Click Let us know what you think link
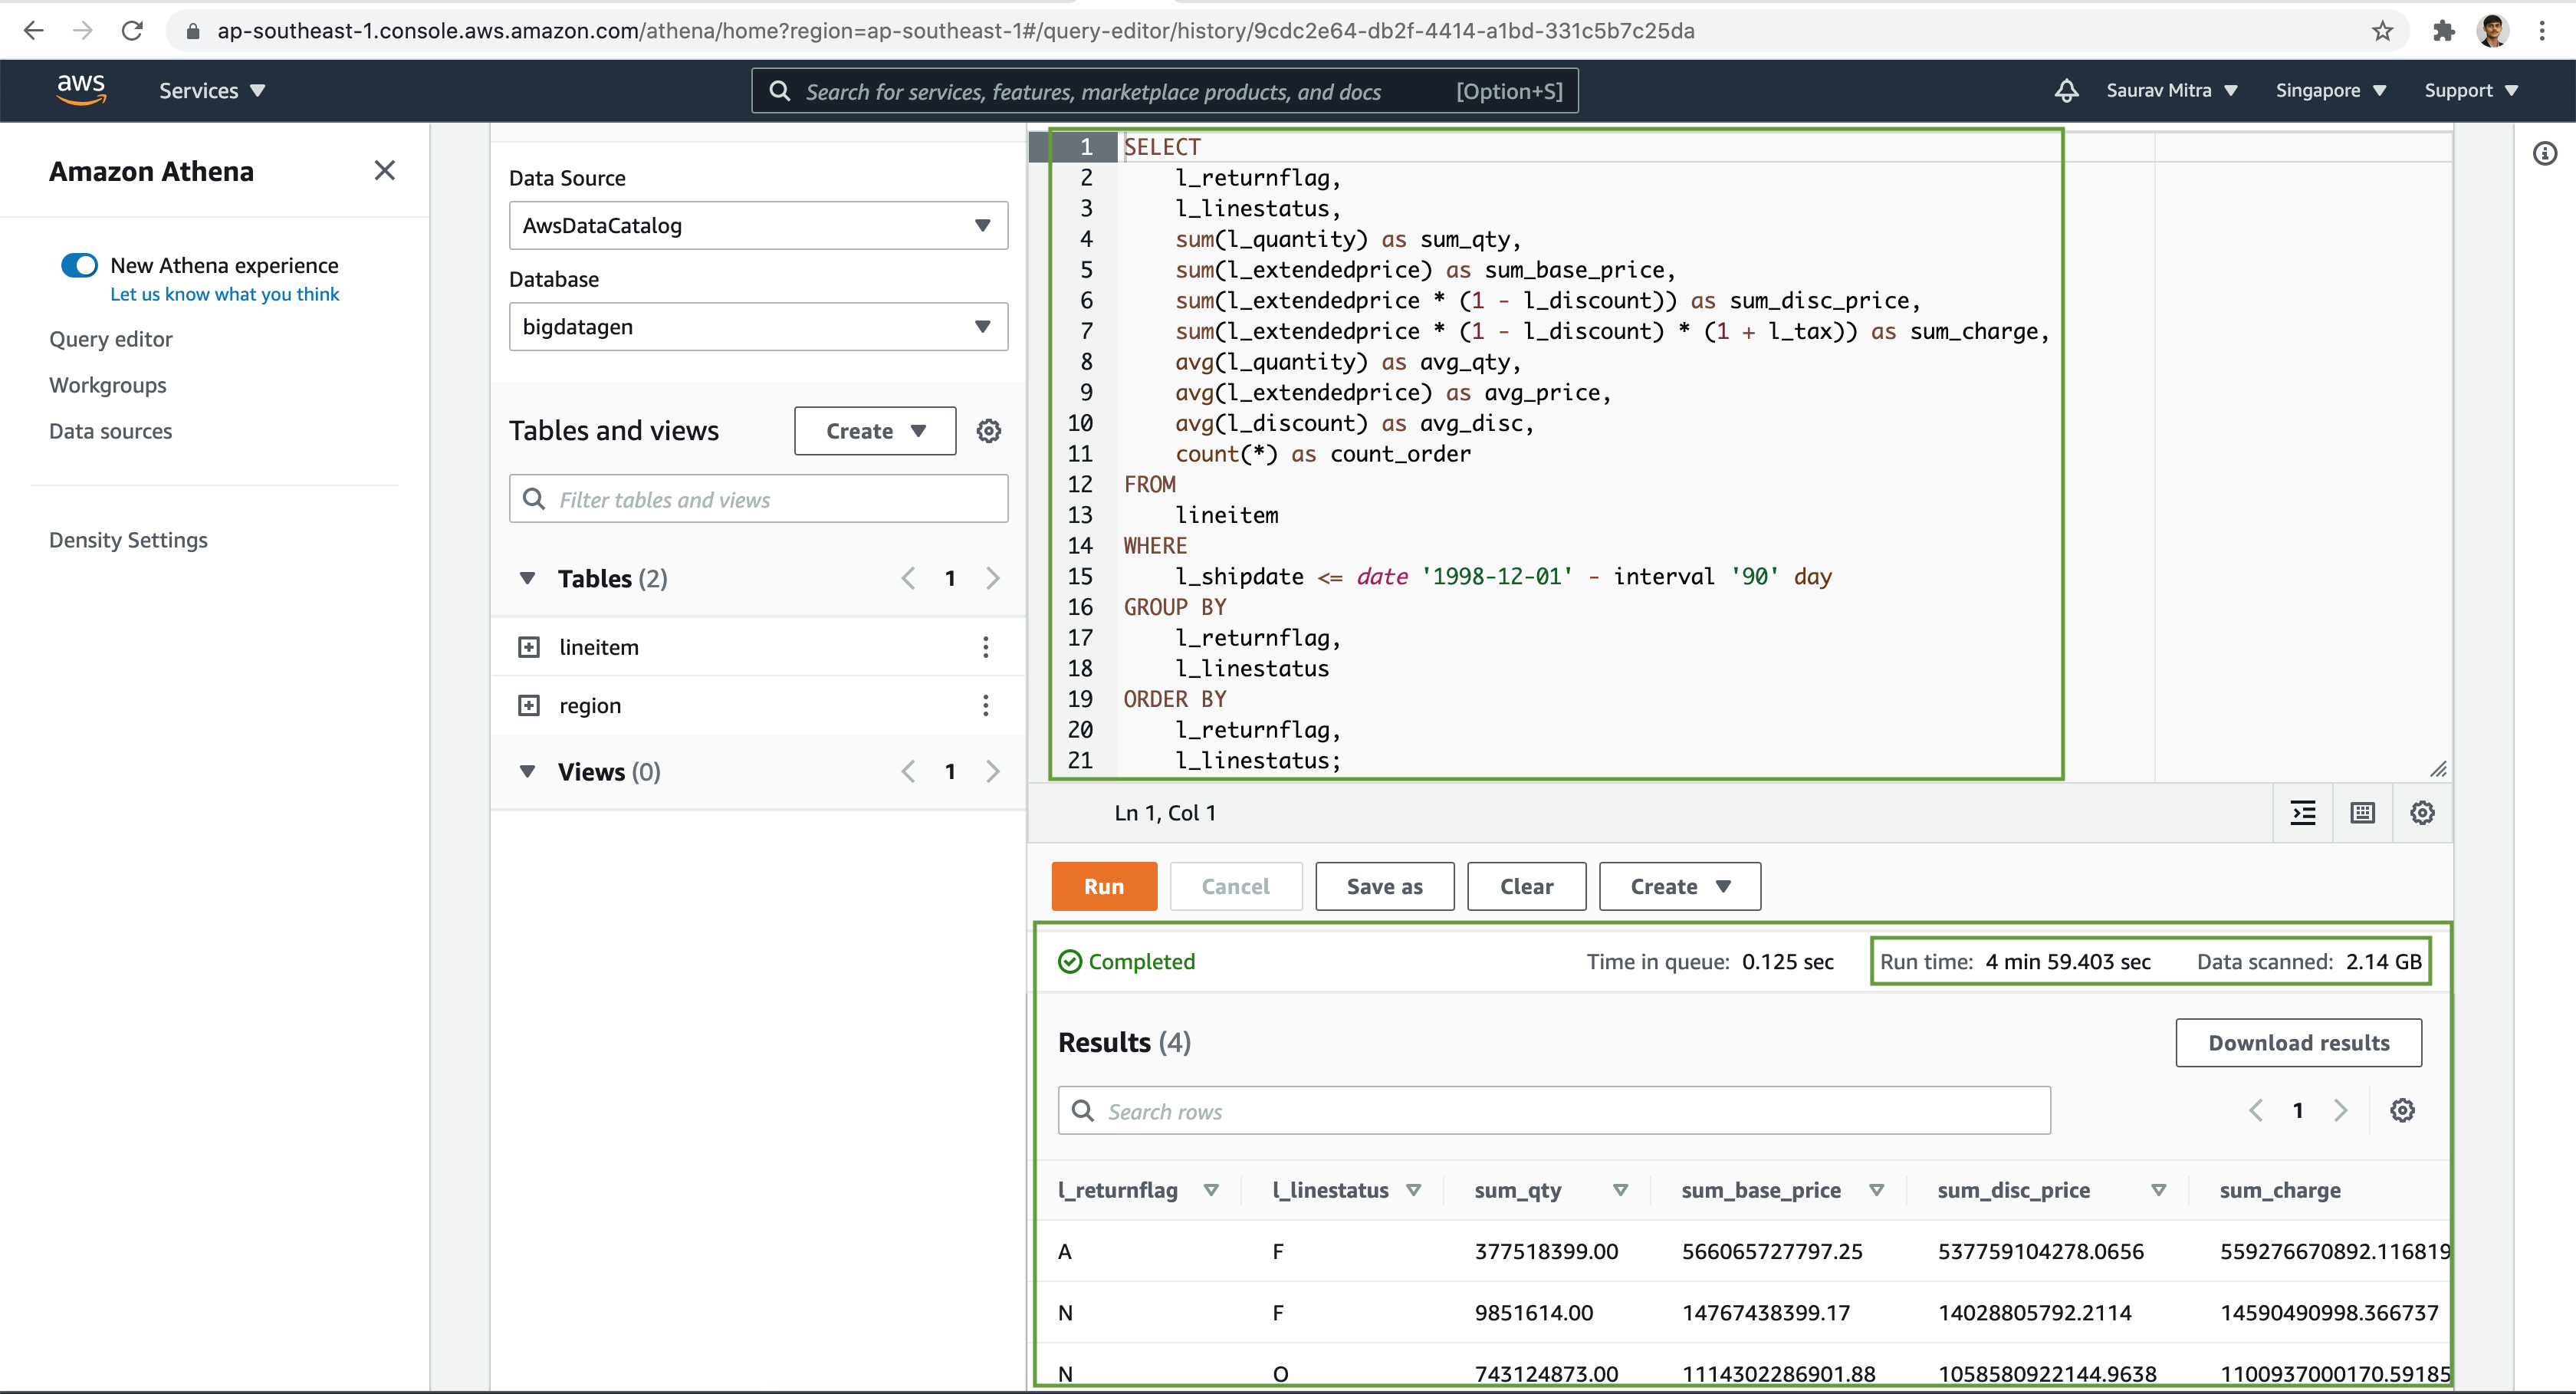This screenshot has height=1394, width=2576. [225, 294]
